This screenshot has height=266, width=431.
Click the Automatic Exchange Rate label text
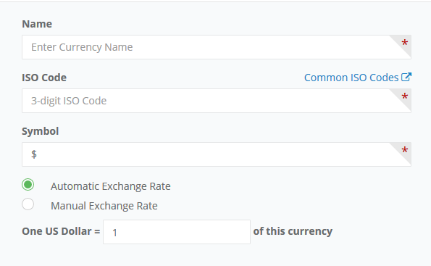111,186
